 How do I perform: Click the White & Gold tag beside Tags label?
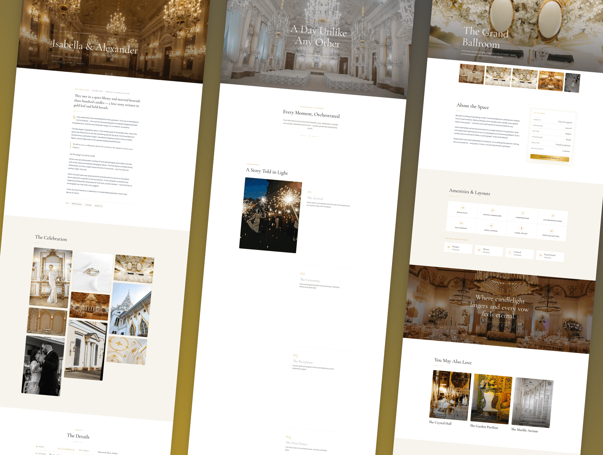tap(77, 204)
